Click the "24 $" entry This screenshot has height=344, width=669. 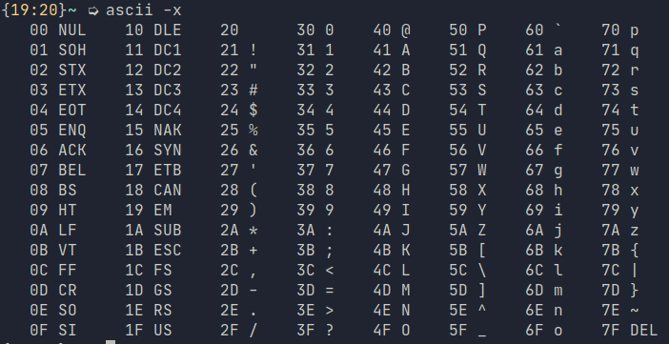[239, 111]
